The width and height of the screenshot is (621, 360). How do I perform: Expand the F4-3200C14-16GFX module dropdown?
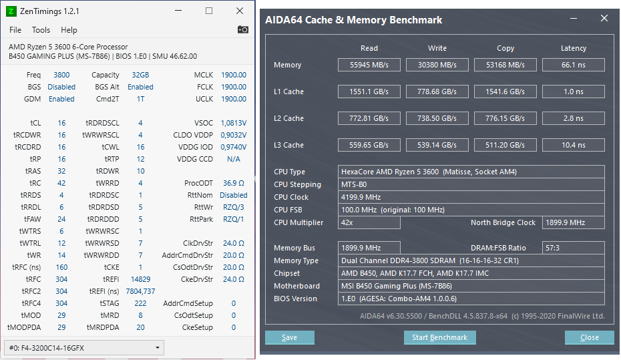84,348
